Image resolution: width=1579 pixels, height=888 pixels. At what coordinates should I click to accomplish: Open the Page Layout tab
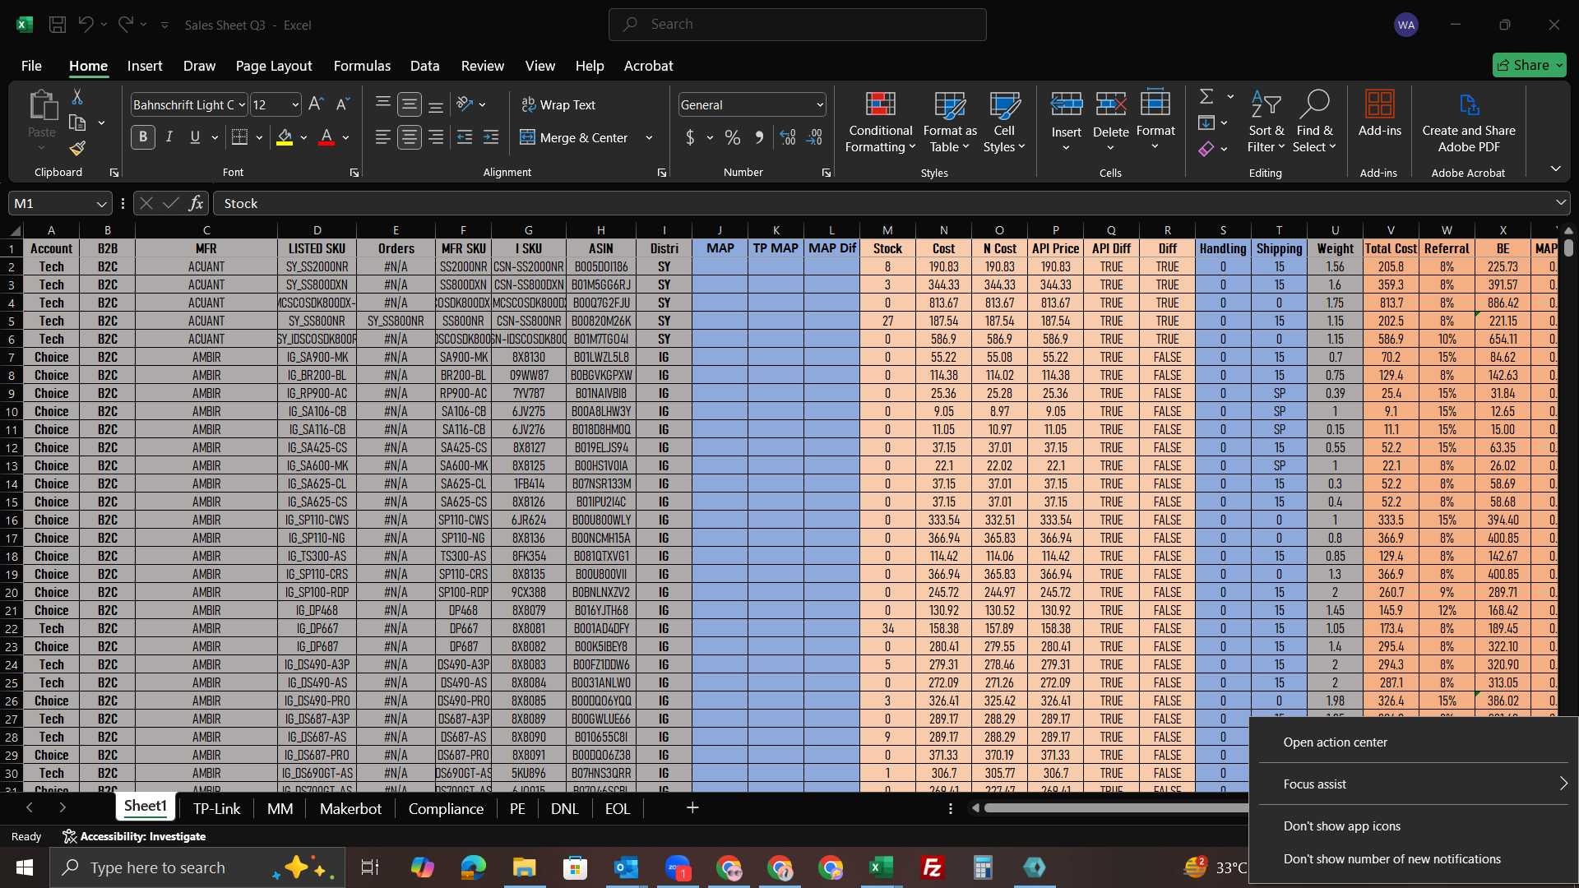[274, 66]
